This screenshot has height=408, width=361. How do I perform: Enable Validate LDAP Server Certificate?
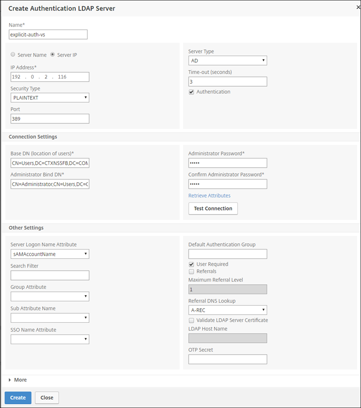coord(191,320)
